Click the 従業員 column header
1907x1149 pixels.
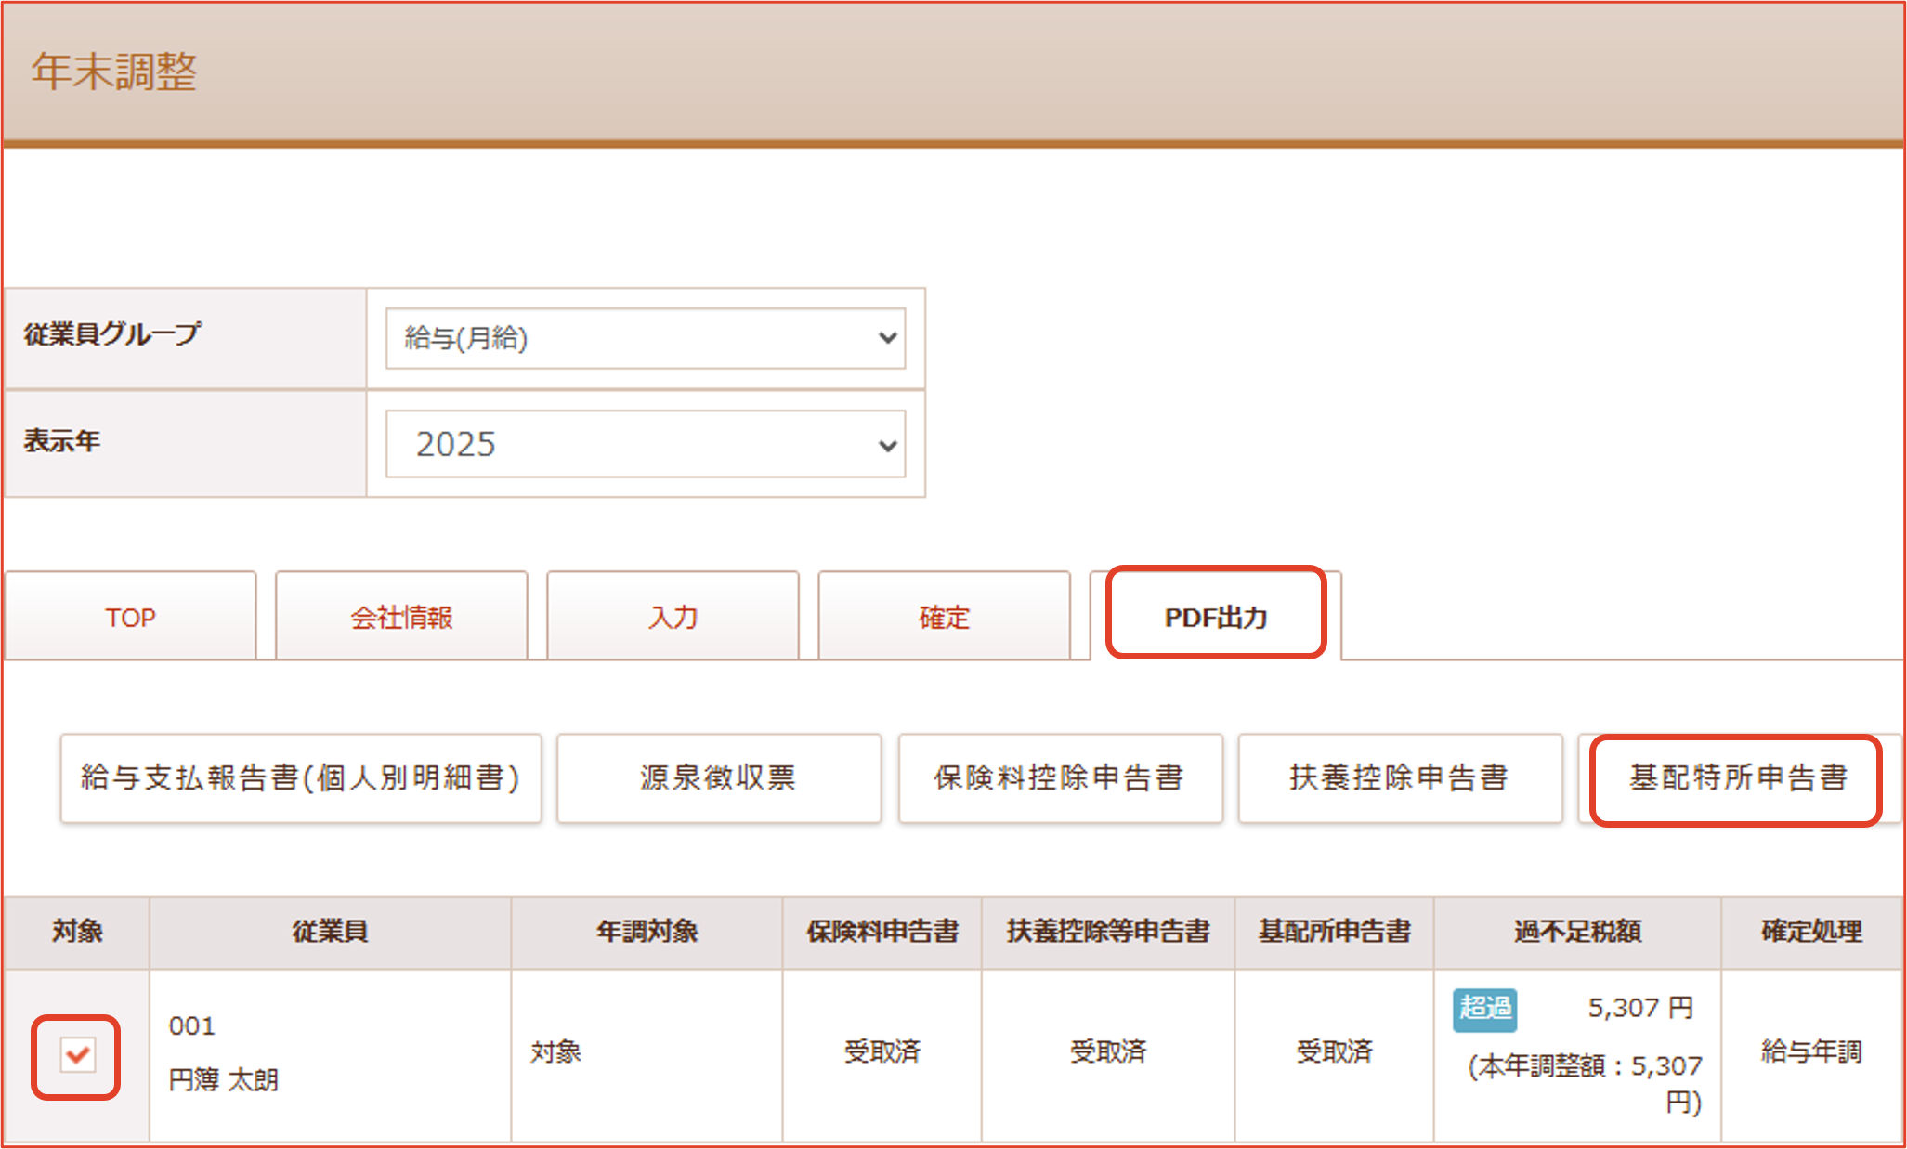(x=330, y=932)
